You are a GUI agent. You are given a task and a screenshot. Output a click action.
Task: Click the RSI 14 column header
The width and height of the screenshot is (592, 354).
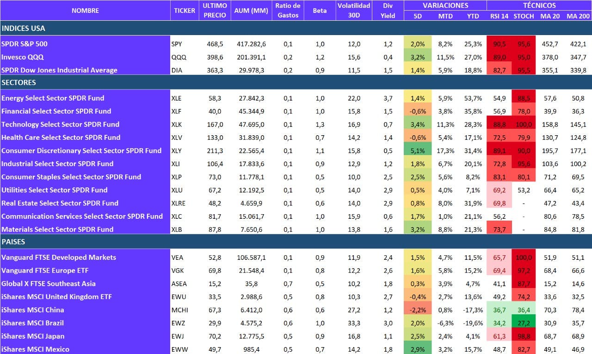499,16
